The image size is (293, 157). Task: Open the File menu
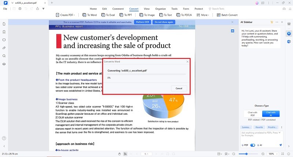coord(5,9)
